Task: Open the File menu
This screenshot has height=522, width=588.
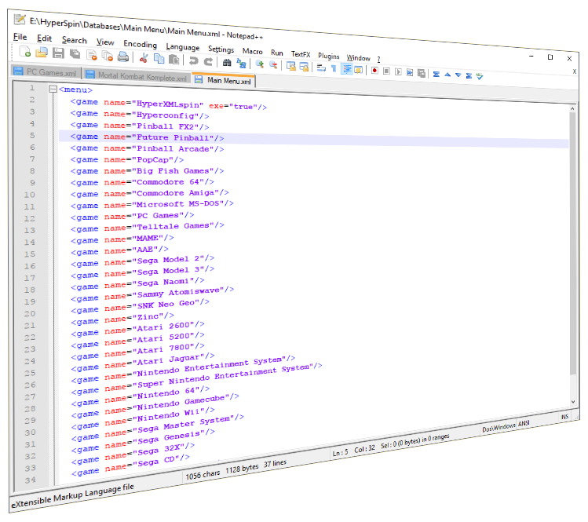Action: tap(20, 37)
